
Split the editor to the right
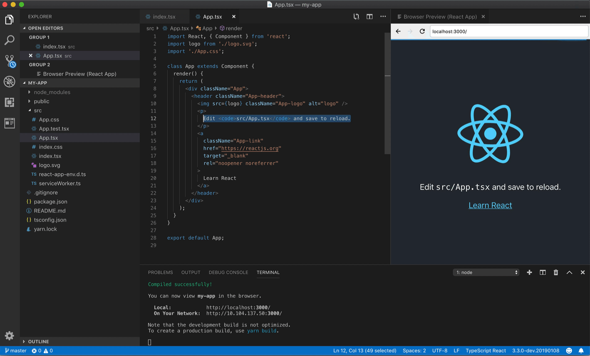(x=369, y=17)
